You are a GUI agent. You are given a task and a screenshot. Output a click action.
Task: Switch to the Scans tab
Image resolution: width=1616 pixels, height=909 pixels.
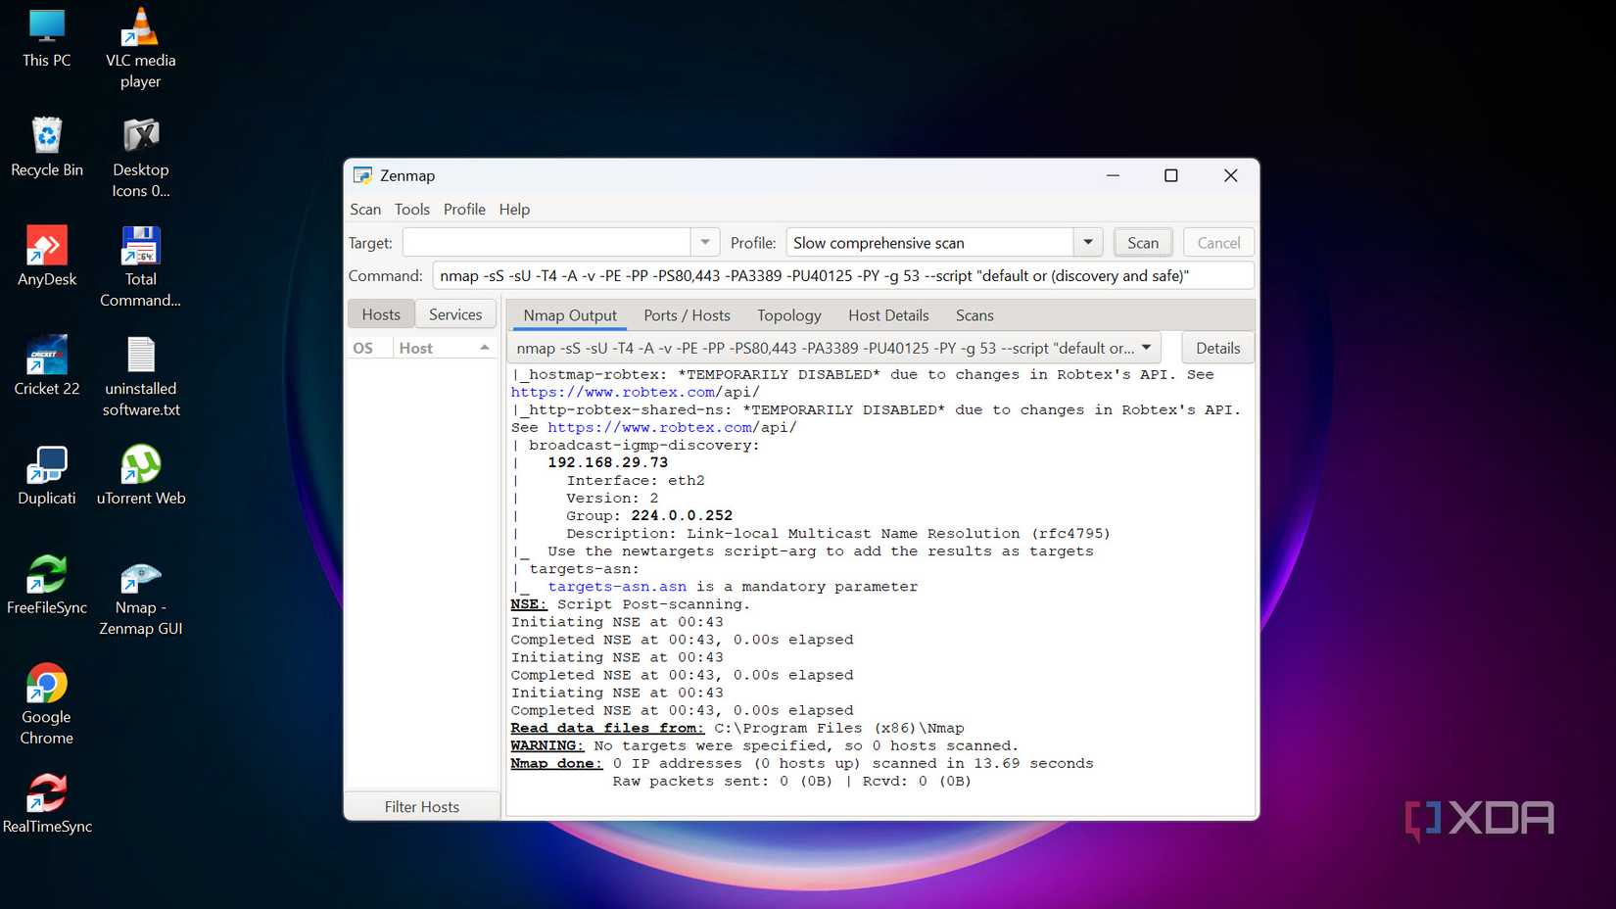974,315
